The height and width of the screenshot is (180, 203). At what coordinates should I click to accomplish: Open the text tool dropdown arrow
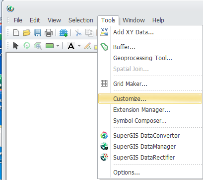(79, 46)
